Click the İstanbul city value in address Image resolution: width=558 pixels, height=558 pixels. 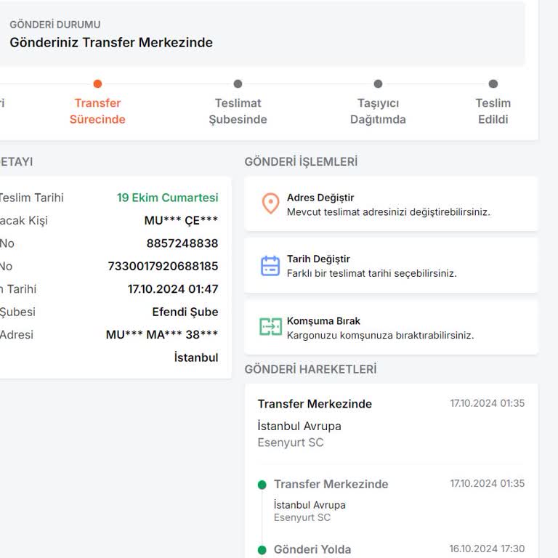click(x=196, y=357)
